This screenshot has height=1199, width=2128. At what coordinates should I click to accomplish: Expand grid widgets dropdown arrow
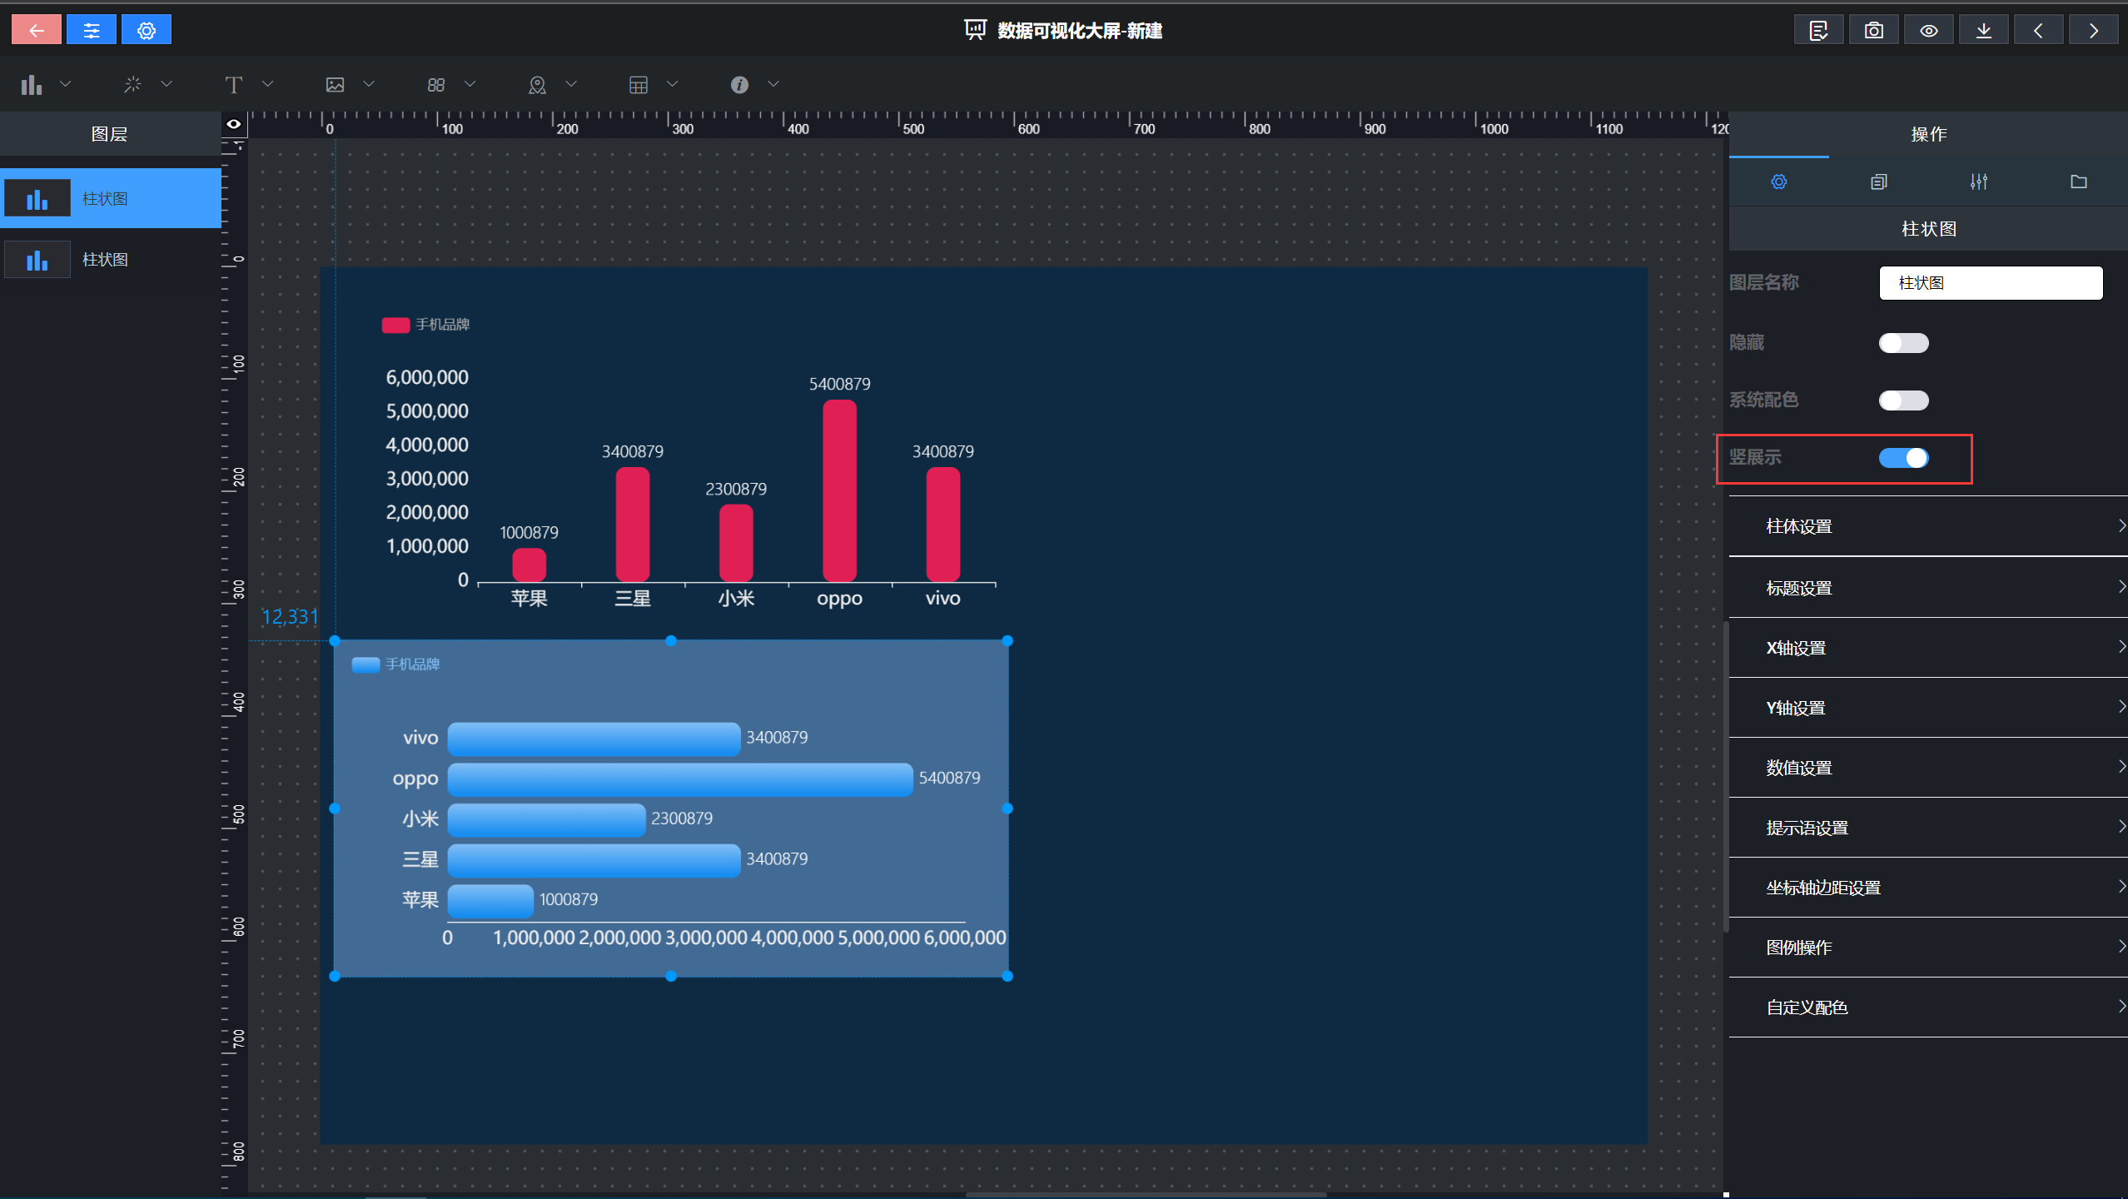tap(470, 84)
